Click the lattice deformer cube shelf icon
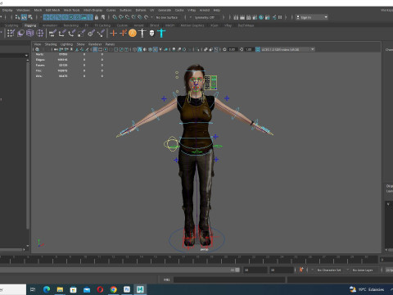The image size is (393, 295). click(x=30, y=34)
